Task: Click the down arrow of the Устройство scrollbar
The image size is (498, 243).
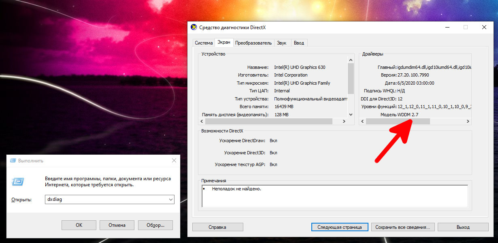Action: [x=351, y=115]
